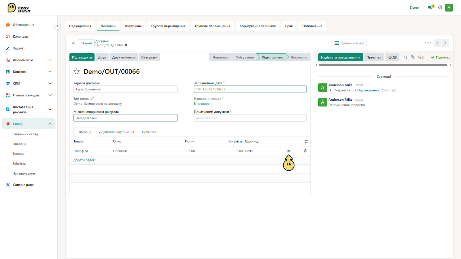Screen dimensions: 461x259
Task: Click Надіслати повідомлення button
Action: 341,57
